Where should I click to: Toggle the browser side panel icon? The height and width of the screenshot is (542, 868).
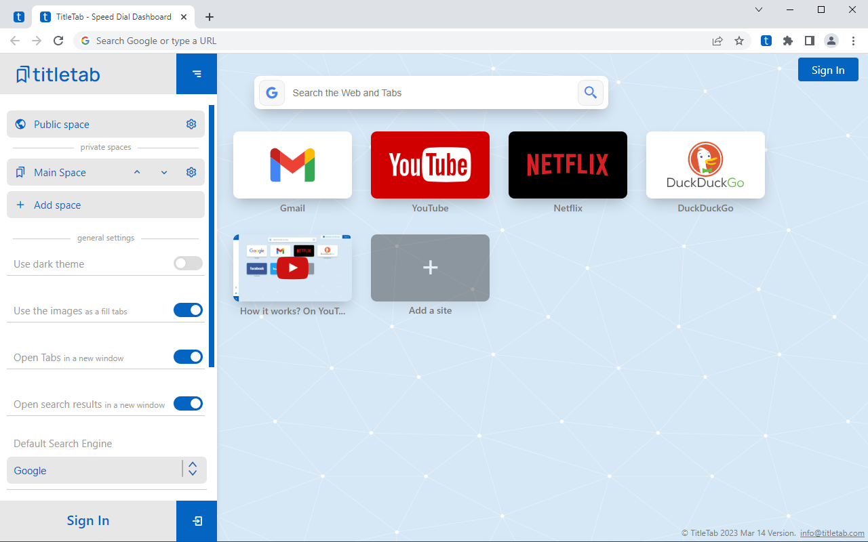pos(810,41)
